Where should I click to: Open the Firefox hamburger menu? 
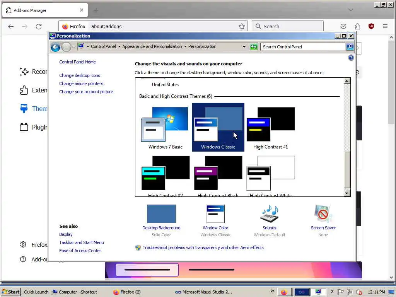(x=385, y=26)
